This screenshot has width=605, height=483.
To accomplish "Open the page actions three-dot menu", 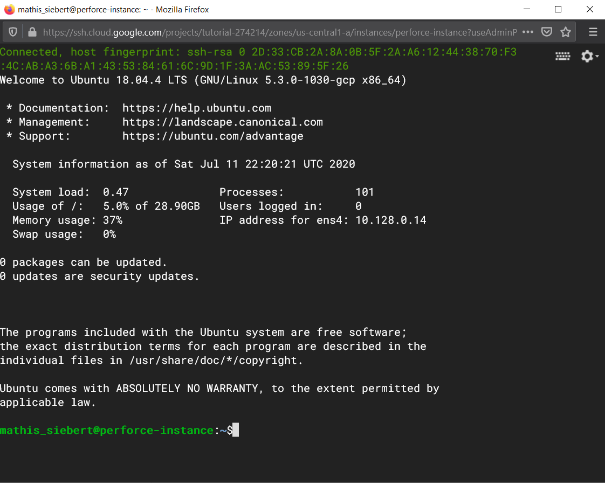I will [x=527, y=32].
